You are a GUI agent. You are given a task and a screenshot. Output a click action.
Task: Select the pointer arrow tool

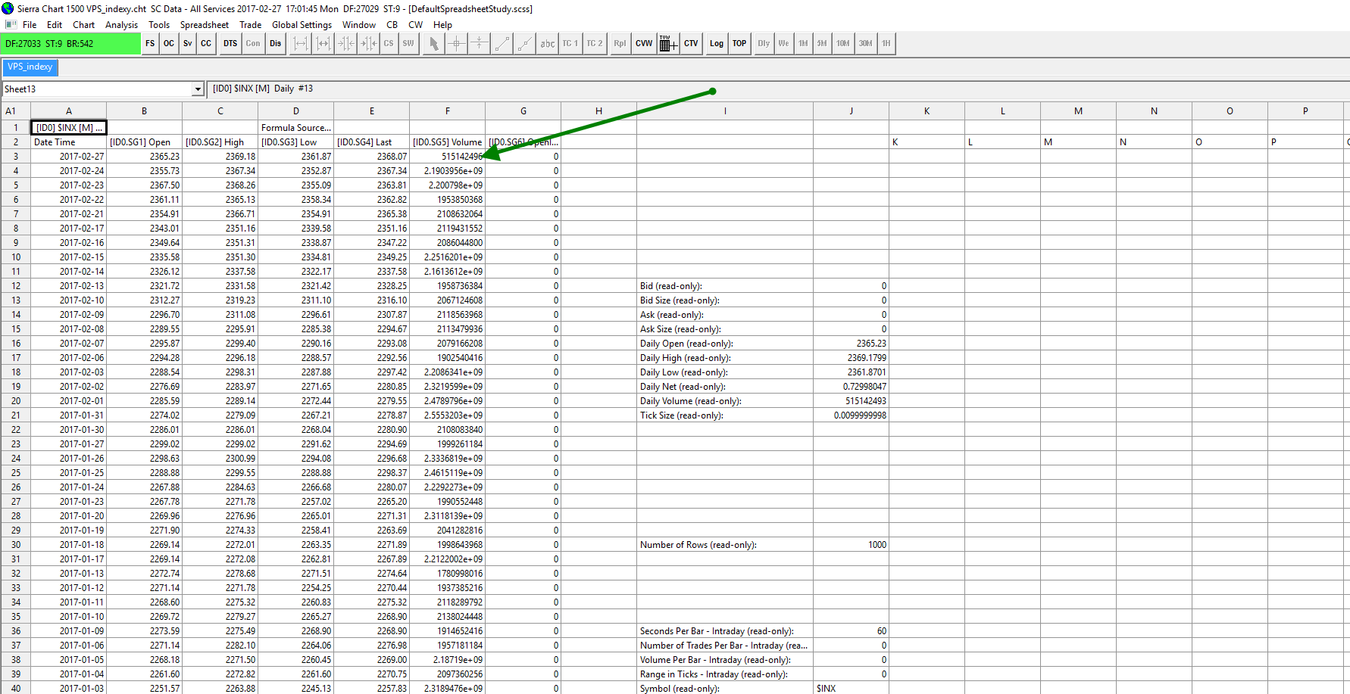coord(433,44)
